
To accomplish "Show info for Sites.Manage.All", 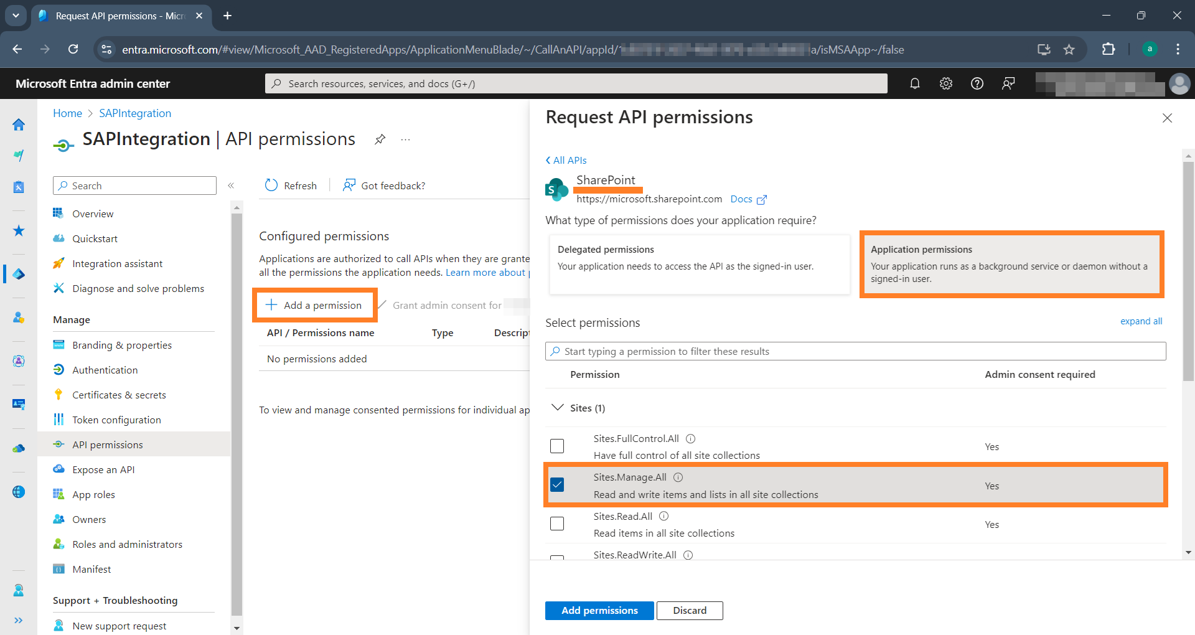I will pyautogui.click(x=678, y=477).
